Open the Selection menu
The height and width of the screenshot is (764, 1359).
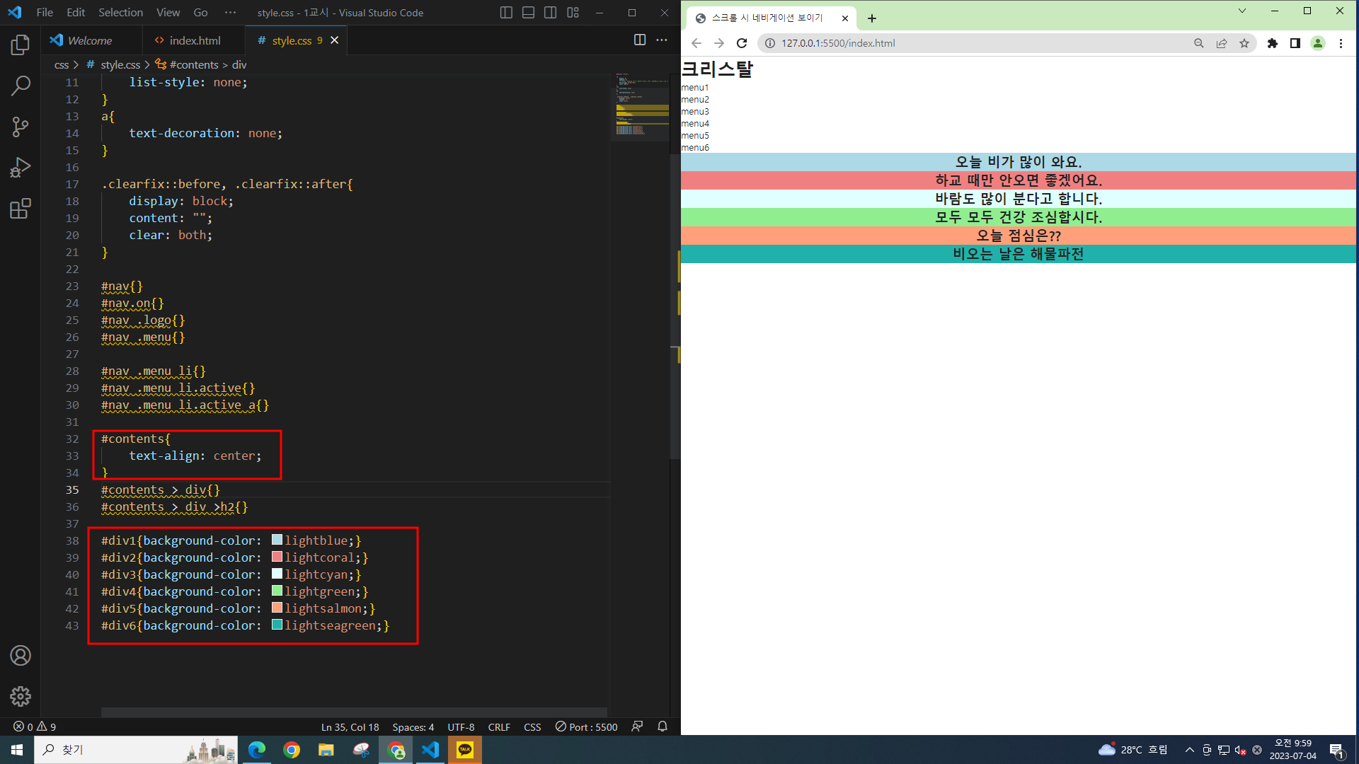(120, 13)
